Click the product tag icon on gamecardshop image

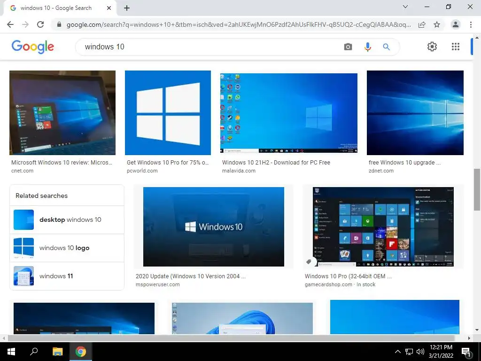[x=309, y=261]
